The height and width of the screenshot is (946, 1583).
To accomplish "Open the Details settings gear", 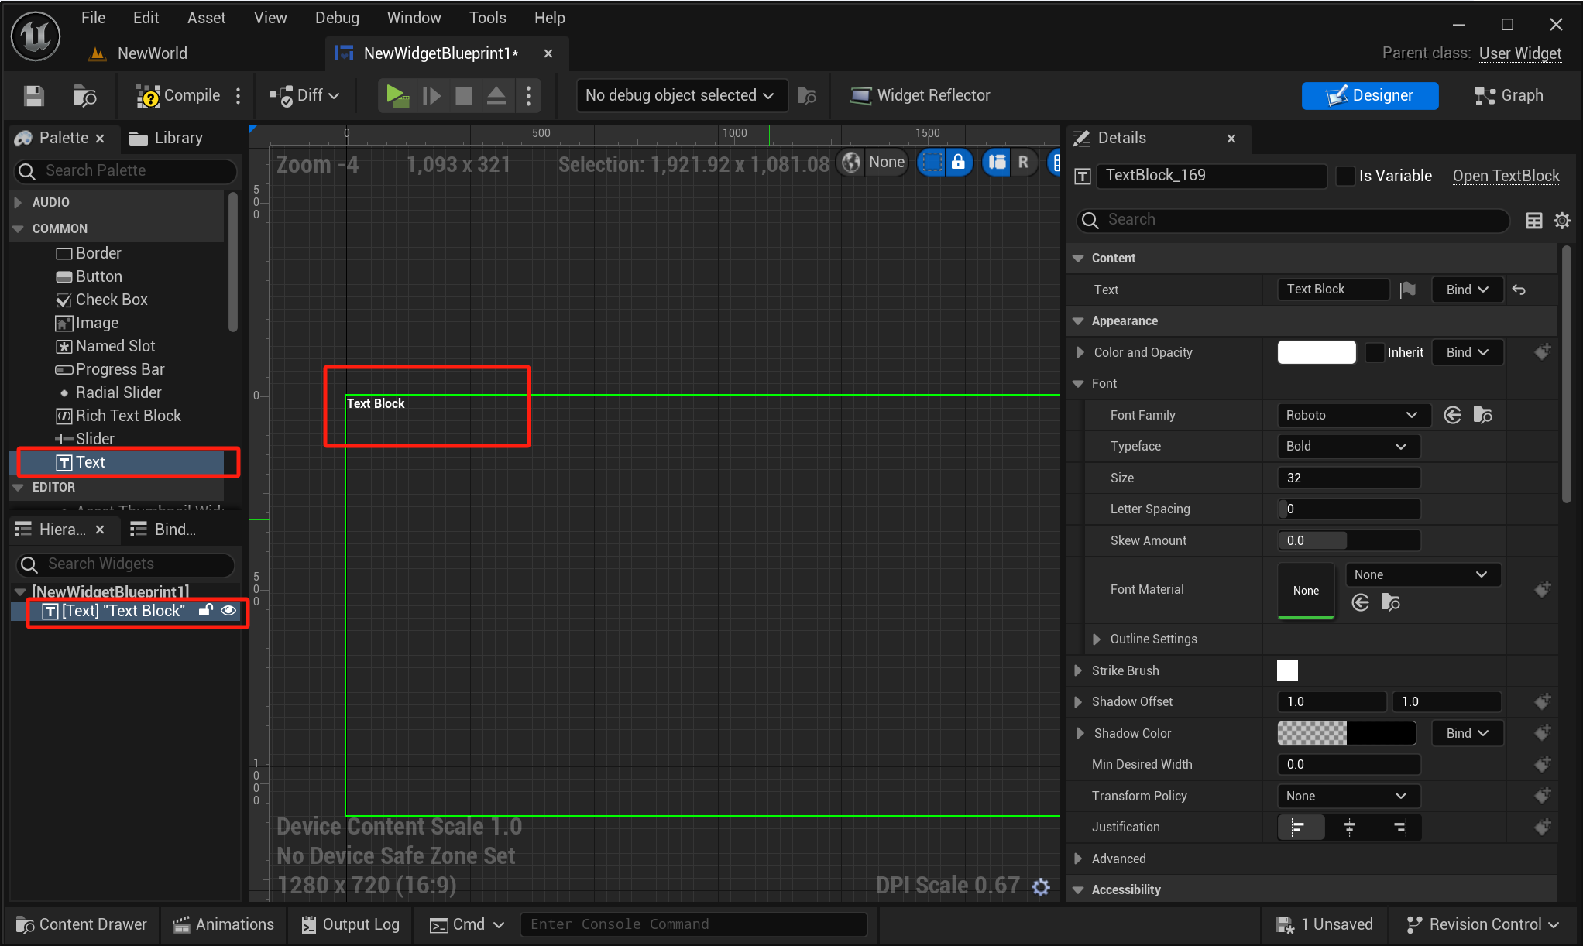I will pyautogui.click(x=1562, y=221).
